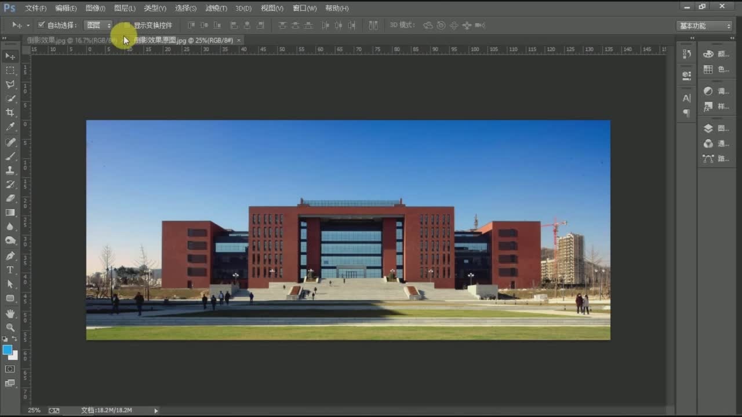Open the Styles fx panel
This screenshot has height=417, width=742.
716,107
